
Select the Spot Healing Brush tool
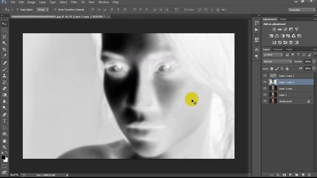tap(4, 63)
